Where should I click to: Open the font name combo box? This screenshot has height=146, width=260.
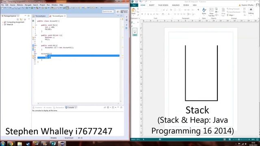(x=149, y=10)
